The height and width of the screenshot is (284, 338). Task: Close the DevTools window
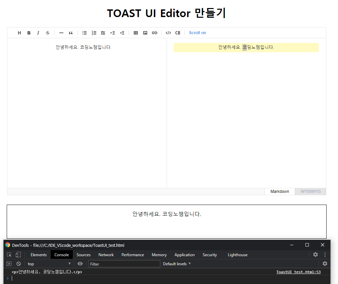(323, 245)
